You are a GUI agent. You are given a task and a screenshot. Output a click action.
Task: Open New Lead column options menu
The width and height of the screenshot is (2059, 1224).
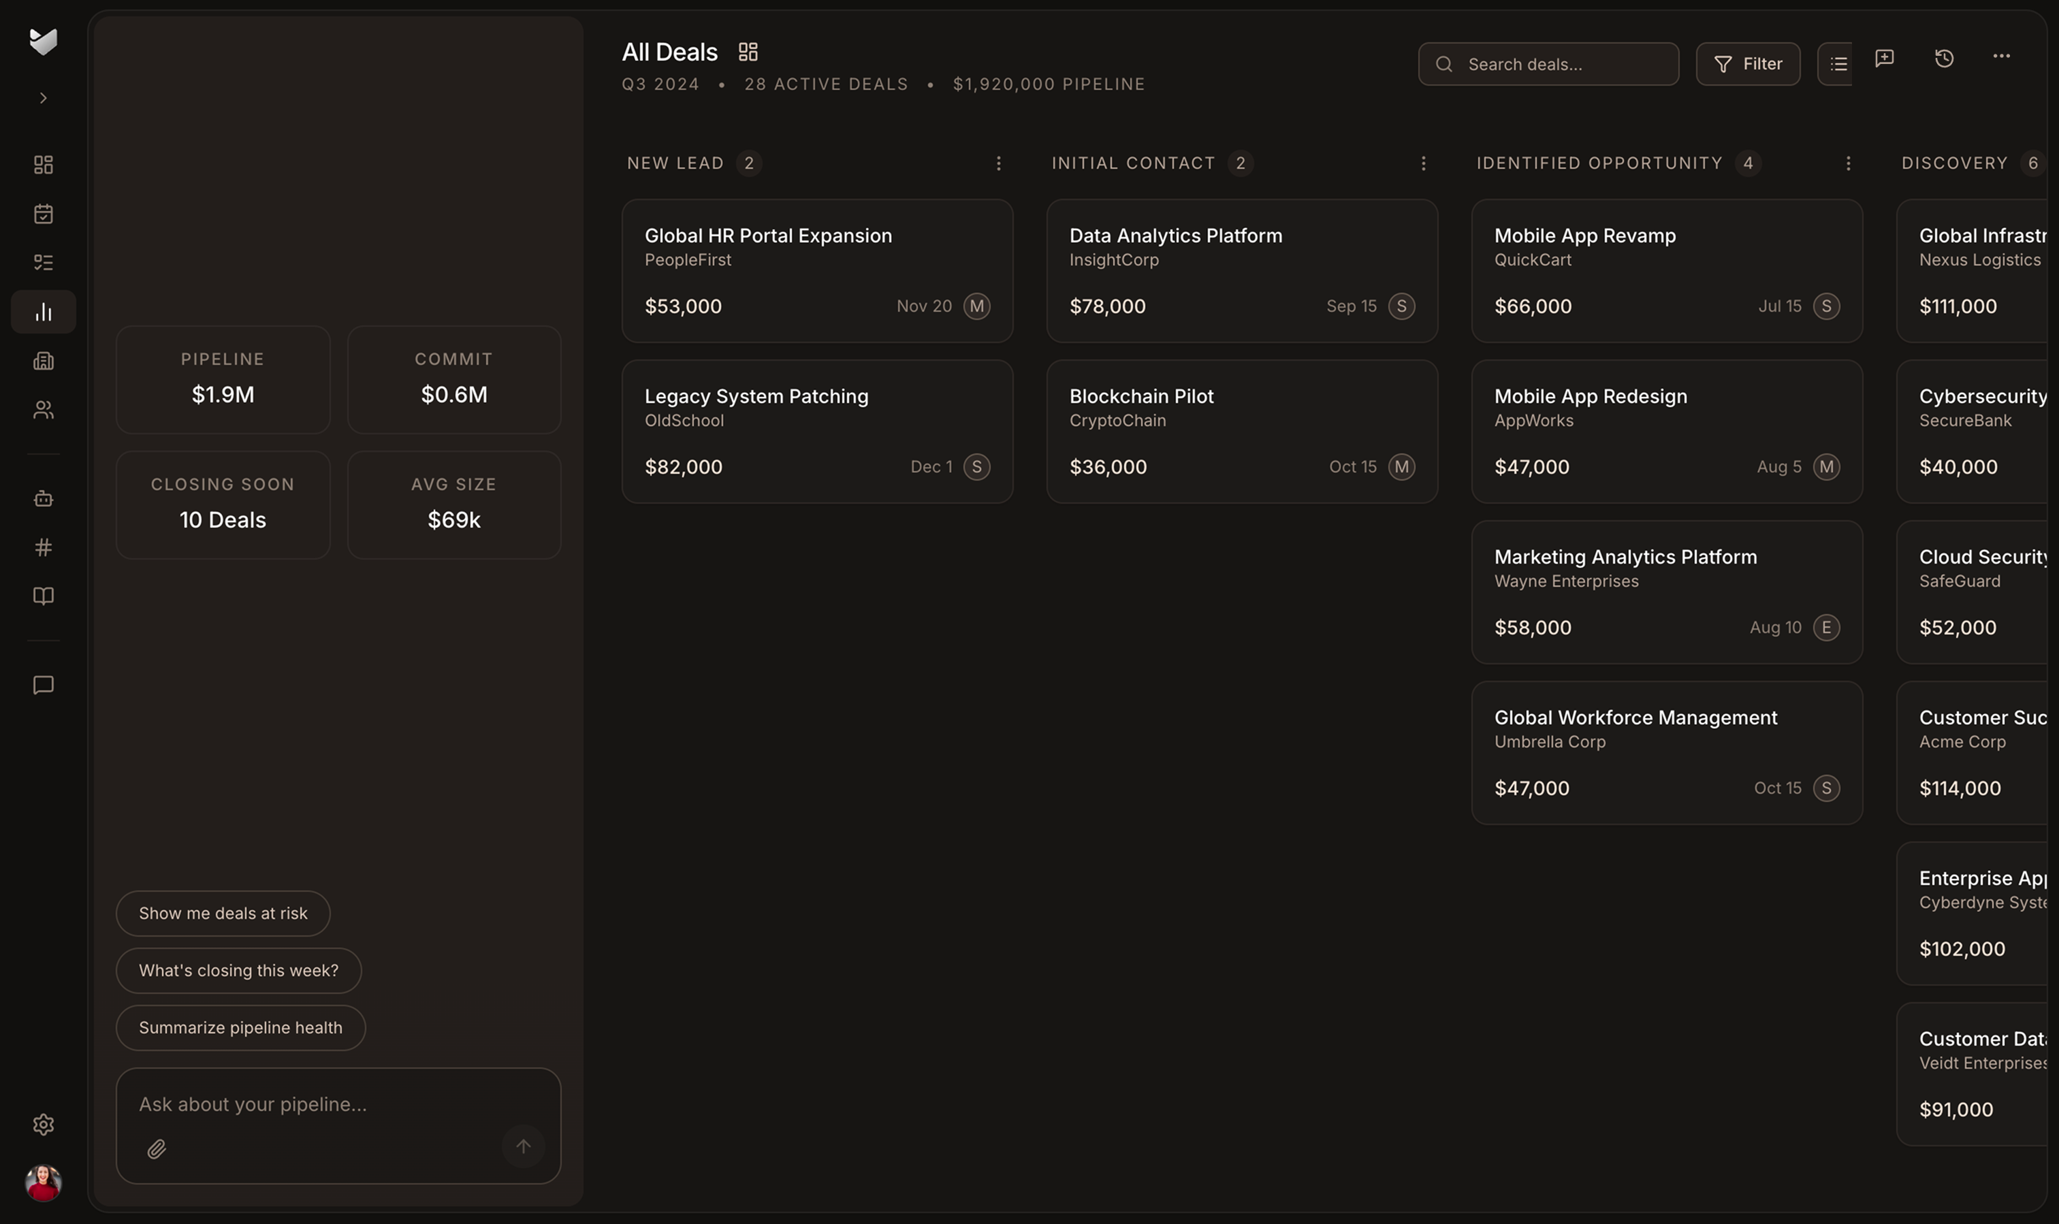click(x=998, y=163)
